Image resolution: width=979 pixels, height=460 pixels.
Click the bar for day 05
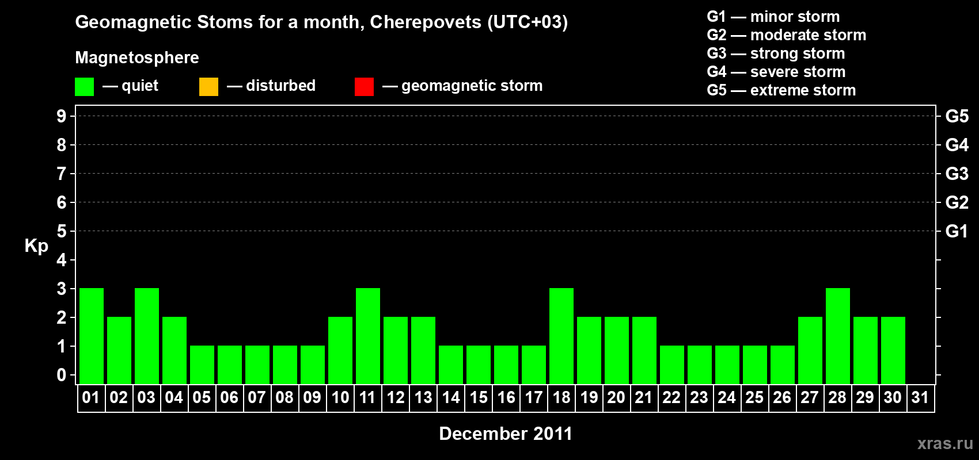point(202,365)
